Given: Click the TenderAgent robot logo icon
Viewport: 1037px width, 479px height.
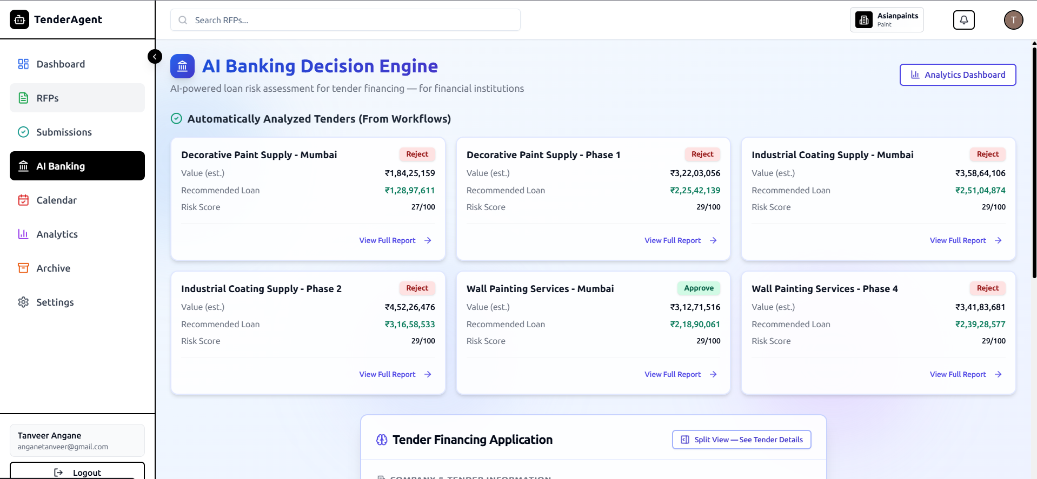Looking at the screenshot, I should [x=19, y=19].
